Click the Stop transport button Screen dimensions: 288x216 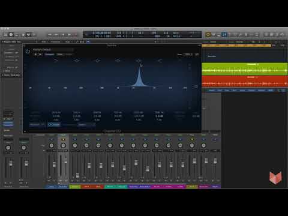click(63, 35)
